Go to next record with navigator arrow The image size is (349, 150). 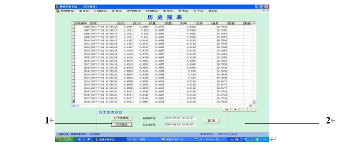pos(244,109)
